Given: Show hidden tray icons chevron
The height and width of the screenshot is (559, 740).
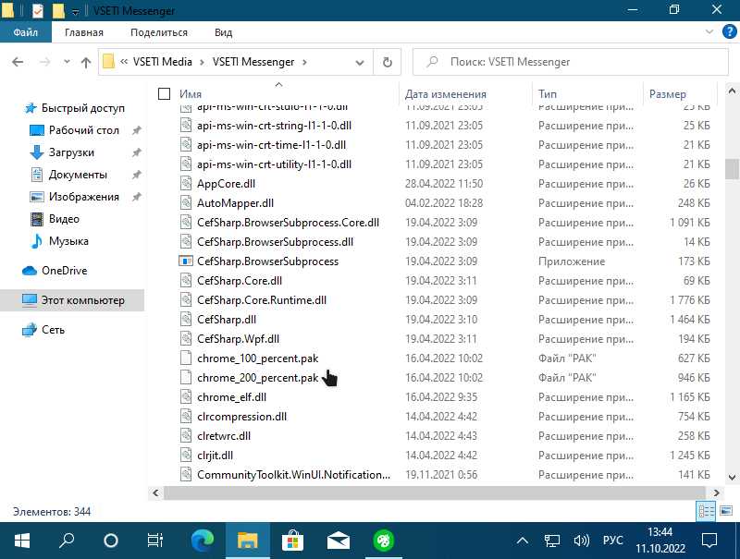Looking at the screenshot, I should [x=522, y=541].
